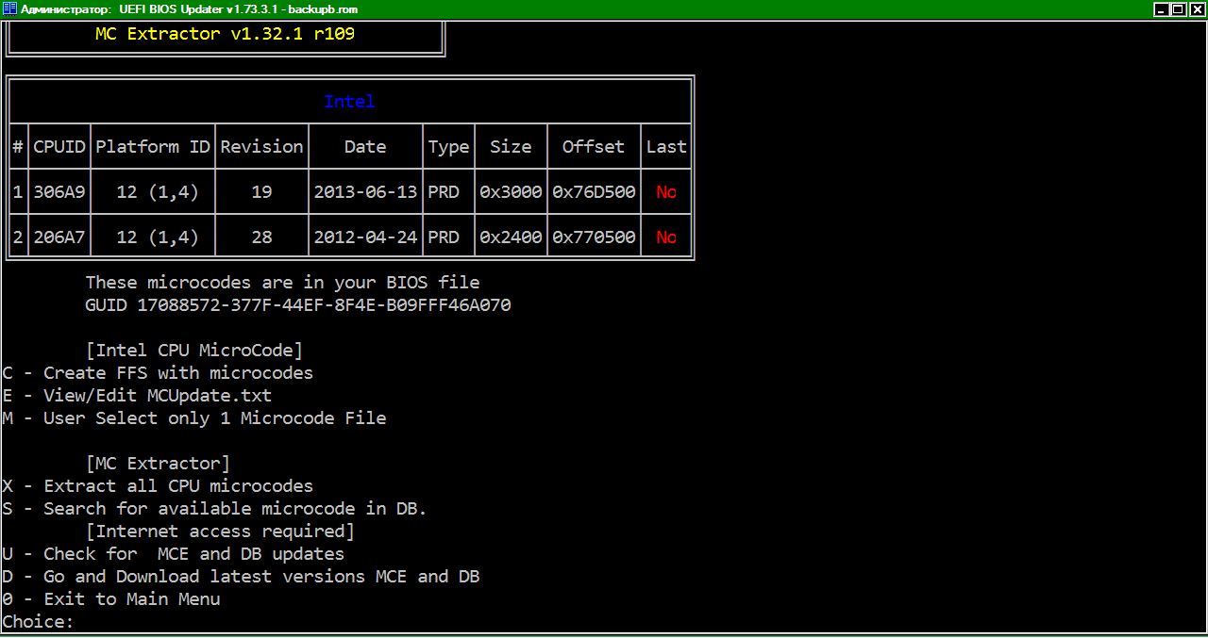
Task: Select CPUID cell '206A7'
Action: pos(59,237)
